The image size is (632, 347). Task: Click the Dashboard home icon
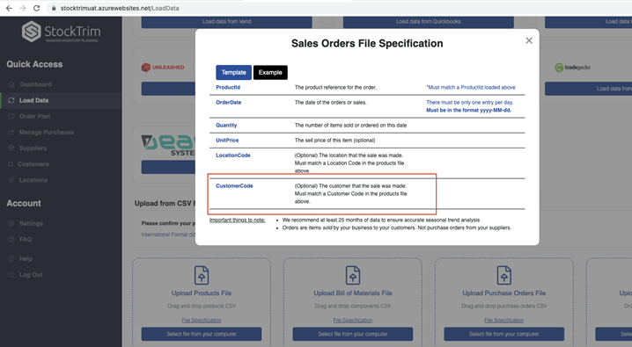[x=11, y=84]
